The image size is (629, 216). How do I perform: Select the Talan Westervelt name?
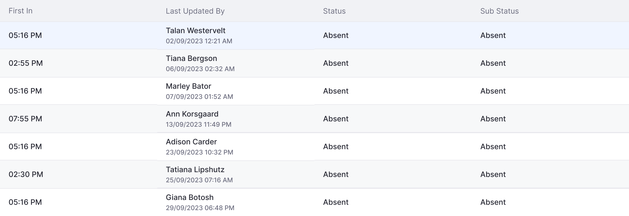tap(195, 31)
